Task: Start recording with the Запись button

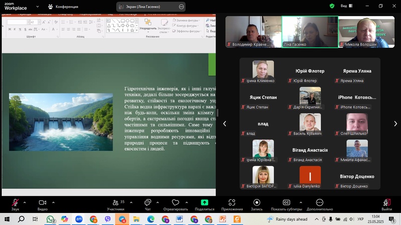Action: (257, 205)
